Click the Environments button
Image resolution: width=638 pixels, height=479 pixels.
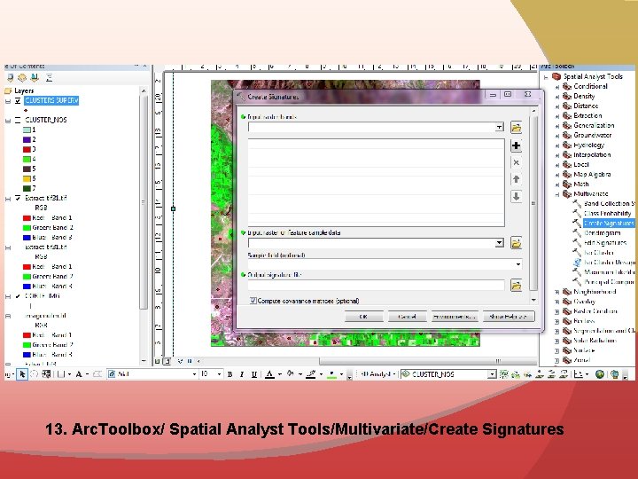[454, 317]
